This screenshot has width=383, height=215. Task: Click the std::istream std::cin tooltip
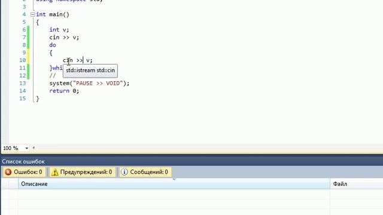coord(90,70)
